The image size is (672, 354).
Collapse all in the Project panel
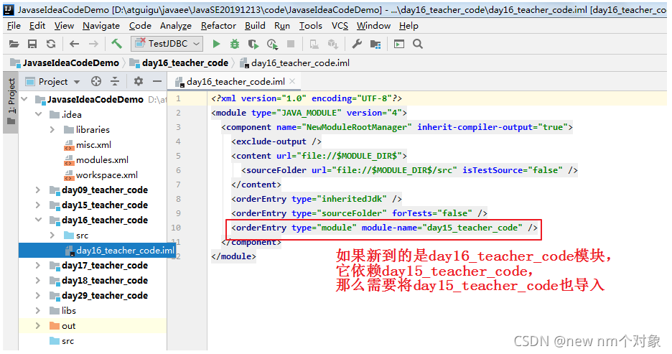(115, 81)
